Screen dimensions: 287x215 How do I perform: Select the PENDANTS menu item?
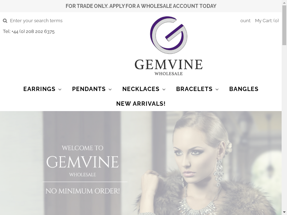tap(89, 89)
